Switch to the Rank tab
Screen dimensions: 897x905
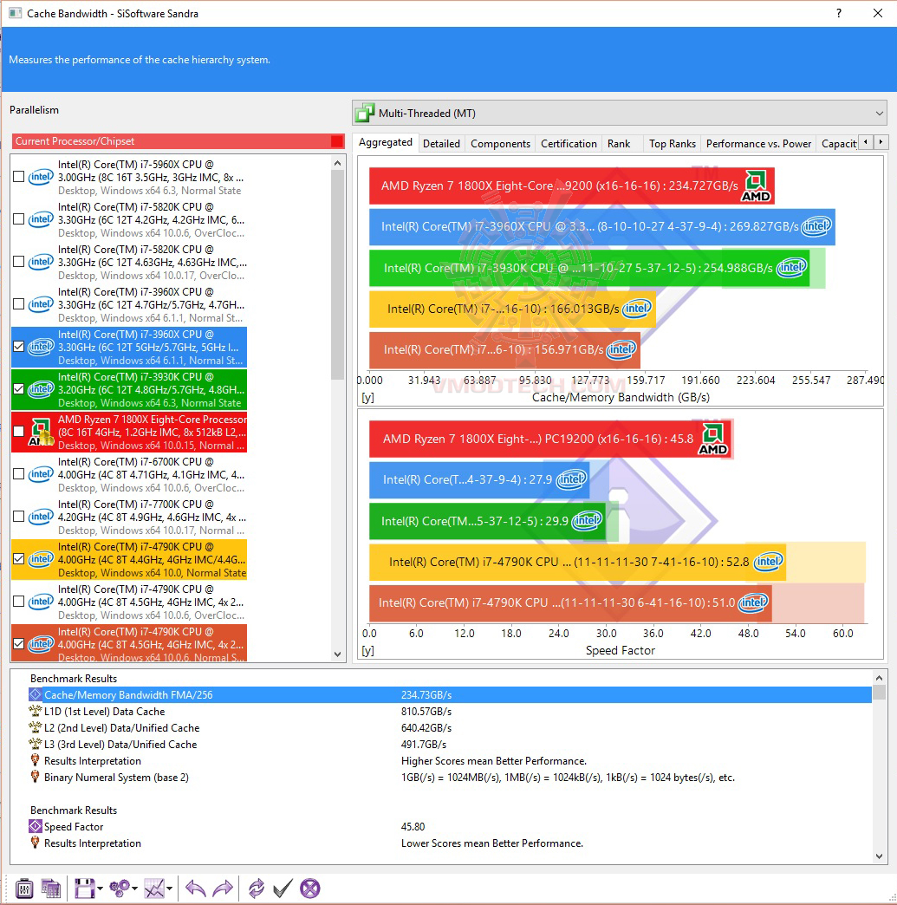coord(619,144)
